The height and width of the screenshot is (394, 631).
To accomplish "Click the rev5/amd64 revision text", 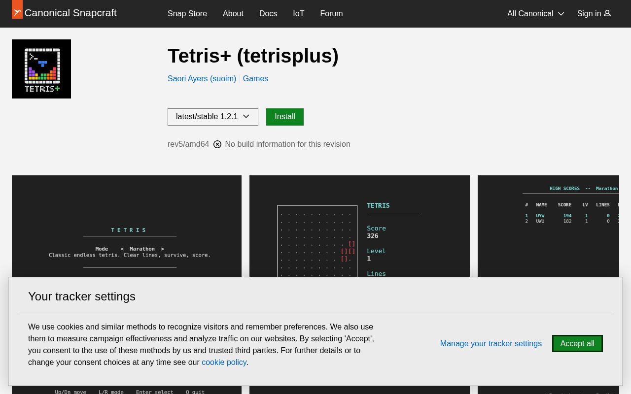I will click(188, 144).
